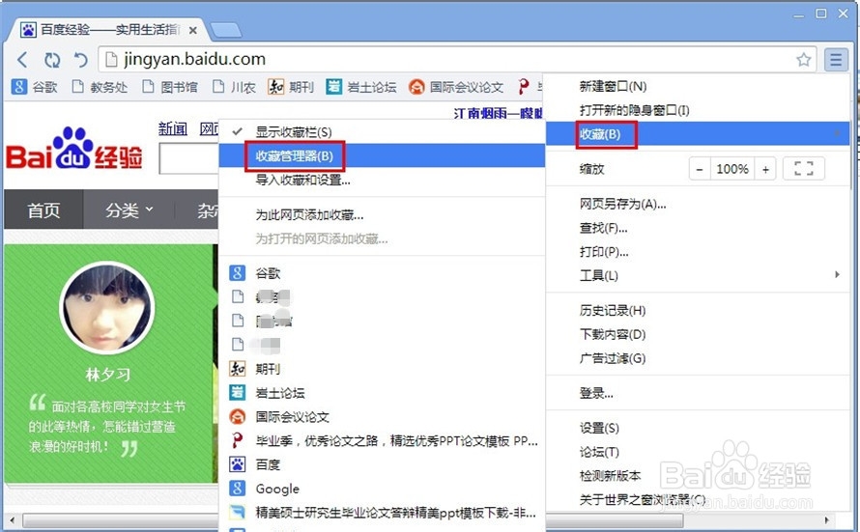Toggle 显示收藏栏(S) checked option
The height and width of the screenshot is (532, 860).
[x=382, y=132]
